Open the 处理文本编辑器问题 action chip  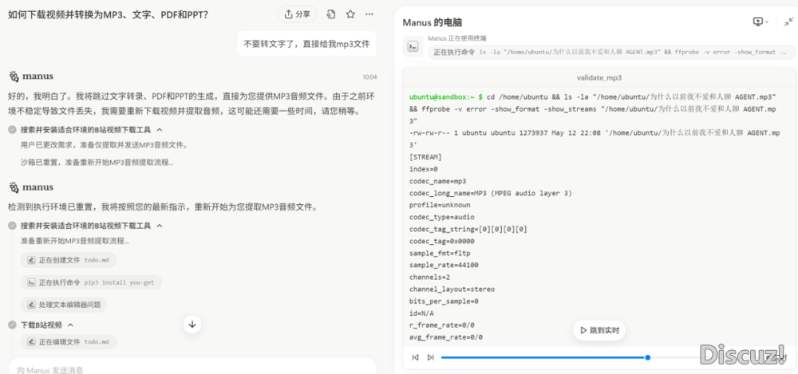click(64, 305)
